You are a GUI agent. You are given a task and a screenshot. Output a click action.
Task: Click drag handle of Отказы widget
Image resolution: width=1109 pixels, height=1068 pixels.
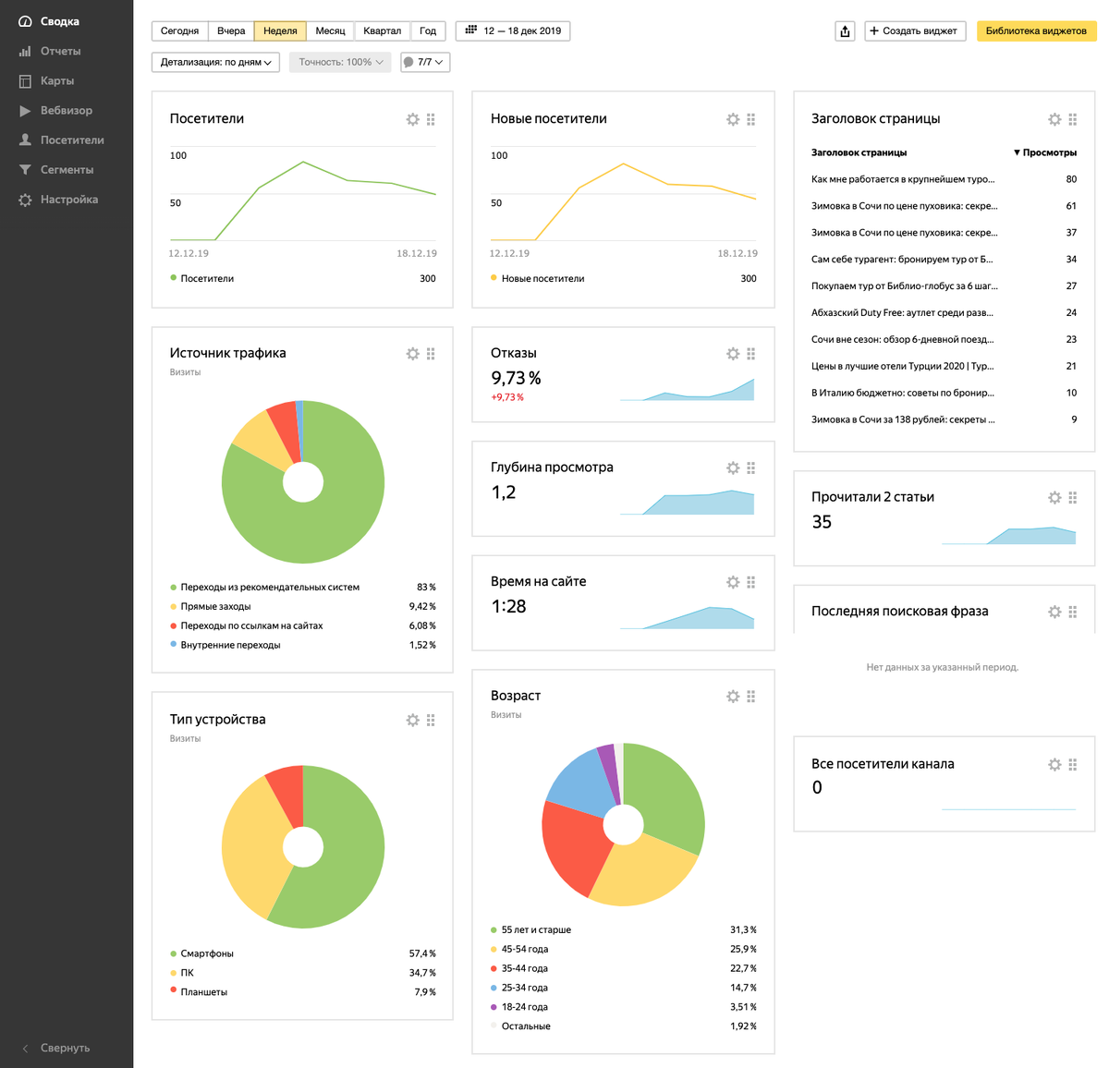coord(751,354)
